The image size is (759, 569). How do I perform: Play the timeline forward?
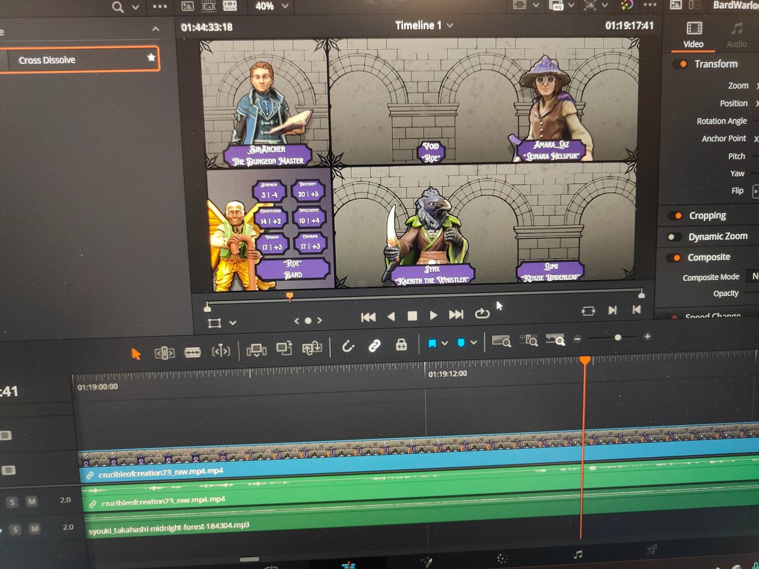(x=433, y=315)
